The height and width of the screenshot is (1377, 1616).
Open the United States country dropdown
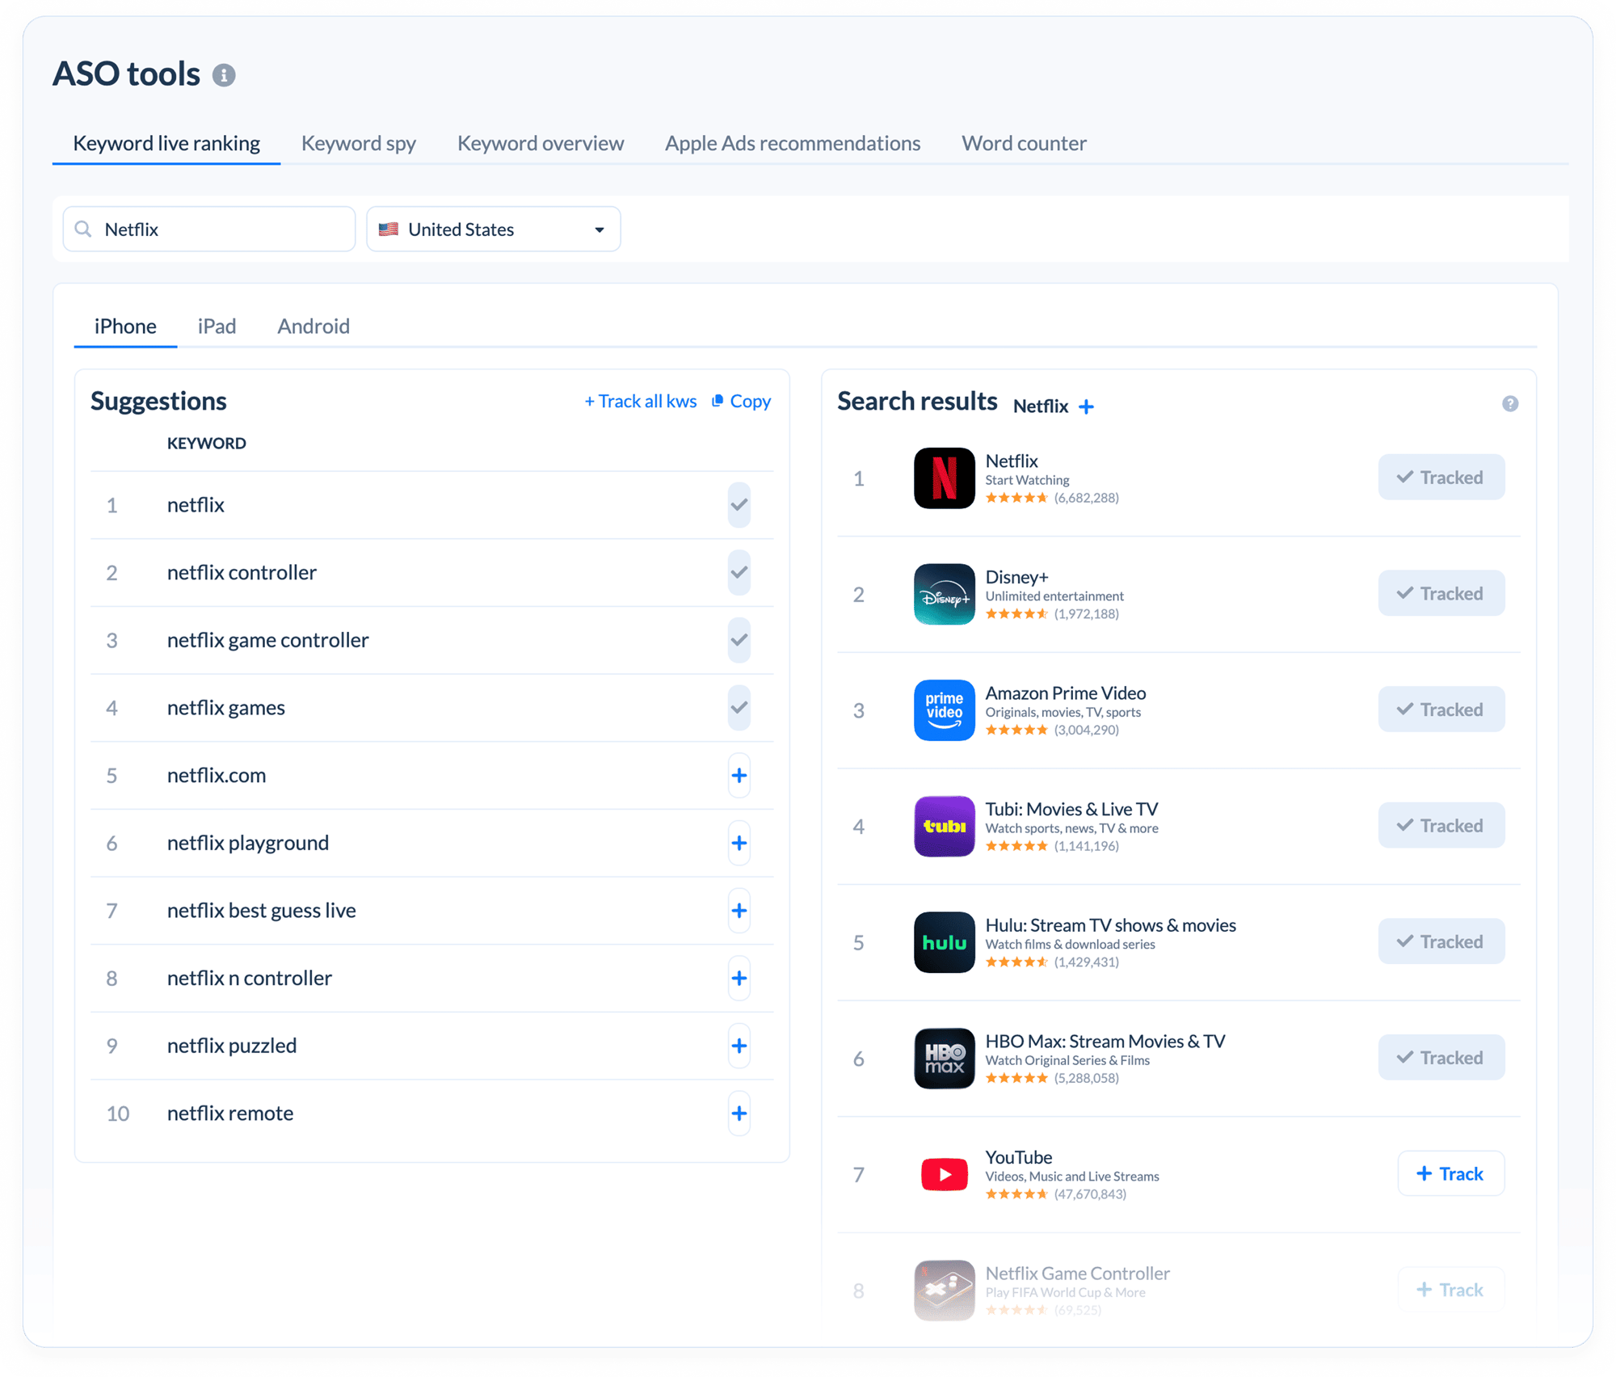click(493, 229)
